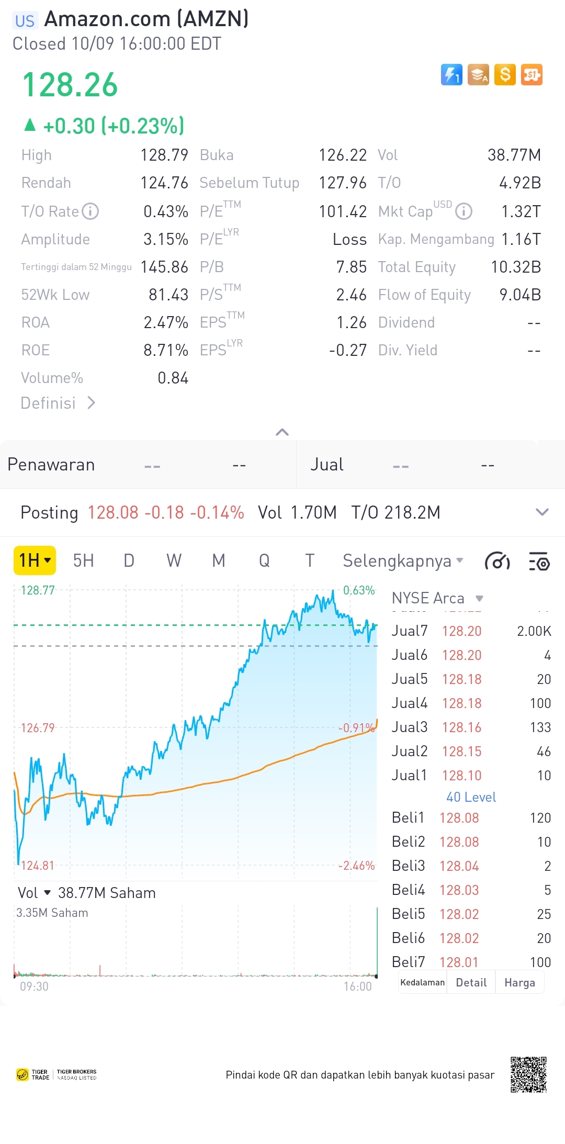The height and width of the screenshot is (1144, 565).
Task: Tap the yellow dollar sign icon
Action: (x=505, y=74)
